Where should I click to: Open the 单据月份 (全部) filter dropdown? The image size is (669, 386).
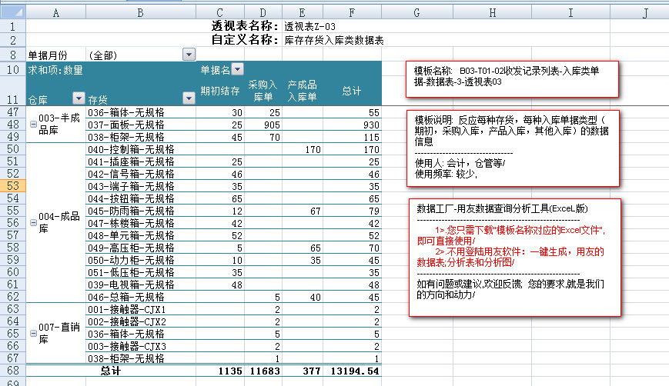[189, 55]
